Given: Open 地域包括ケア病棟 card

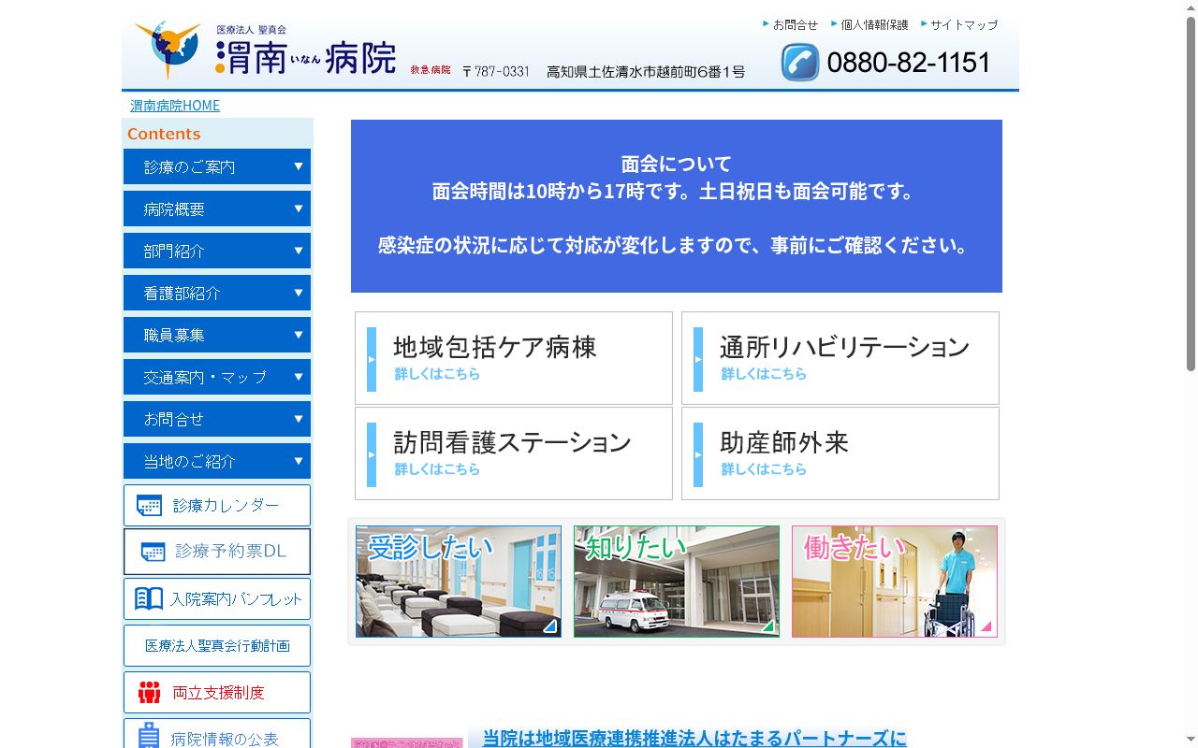Looking at the screenshot, I should click(x=514, y=358).
